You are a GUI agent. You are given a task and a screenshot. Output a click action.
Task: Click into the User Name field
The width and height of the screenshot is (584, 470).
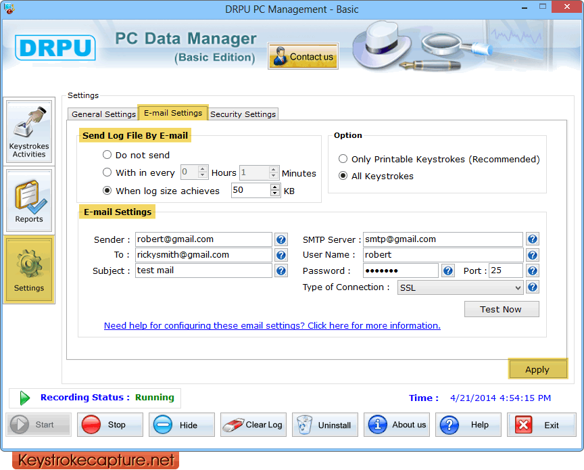point(443,255)
